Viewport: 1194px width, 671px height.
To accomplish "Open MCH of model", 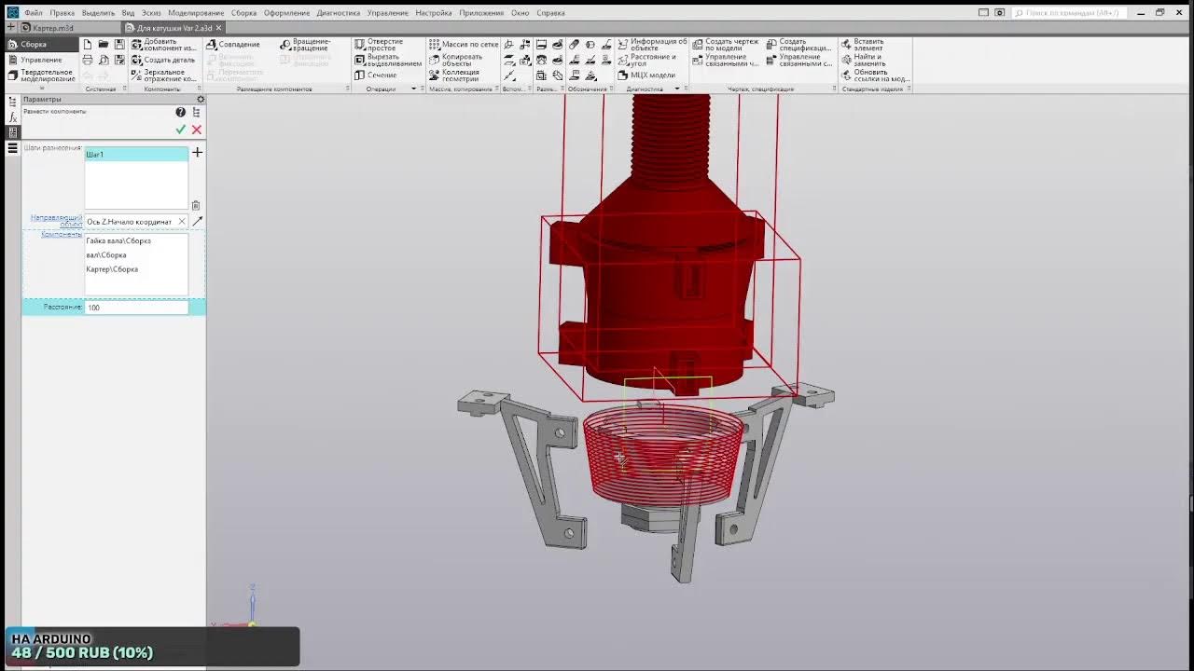I will click(646, 75).
